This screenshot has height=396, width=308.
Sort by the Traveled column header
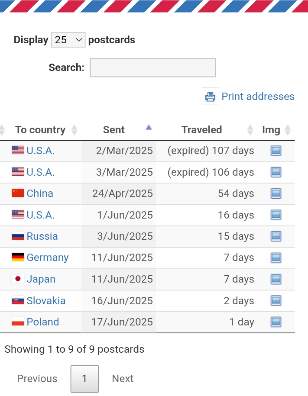(x=202, y=130)
